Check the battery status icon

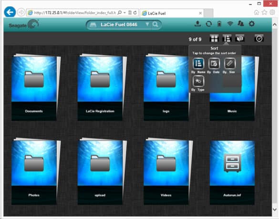pyautogui.click(x=219, y=24)
